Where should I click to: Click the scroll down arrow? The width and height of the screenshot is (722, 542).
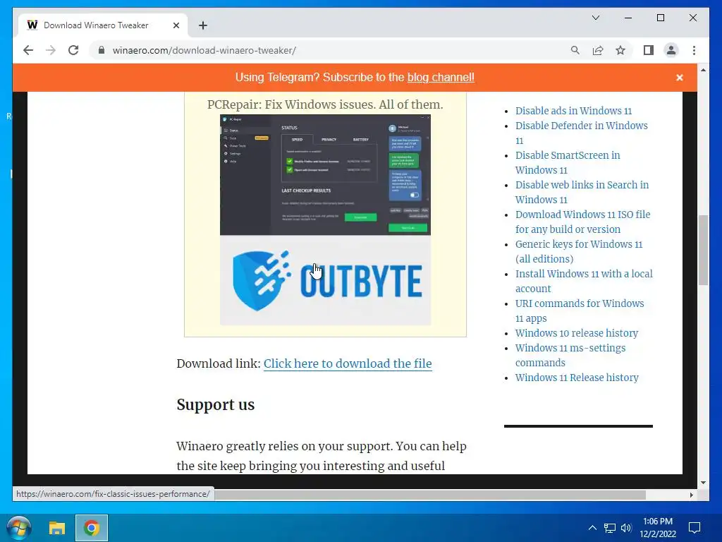pos(703,483)
